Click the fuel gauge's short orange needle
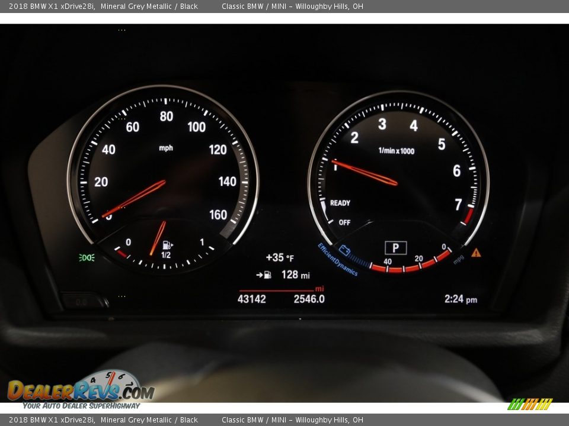 (158, 238)
